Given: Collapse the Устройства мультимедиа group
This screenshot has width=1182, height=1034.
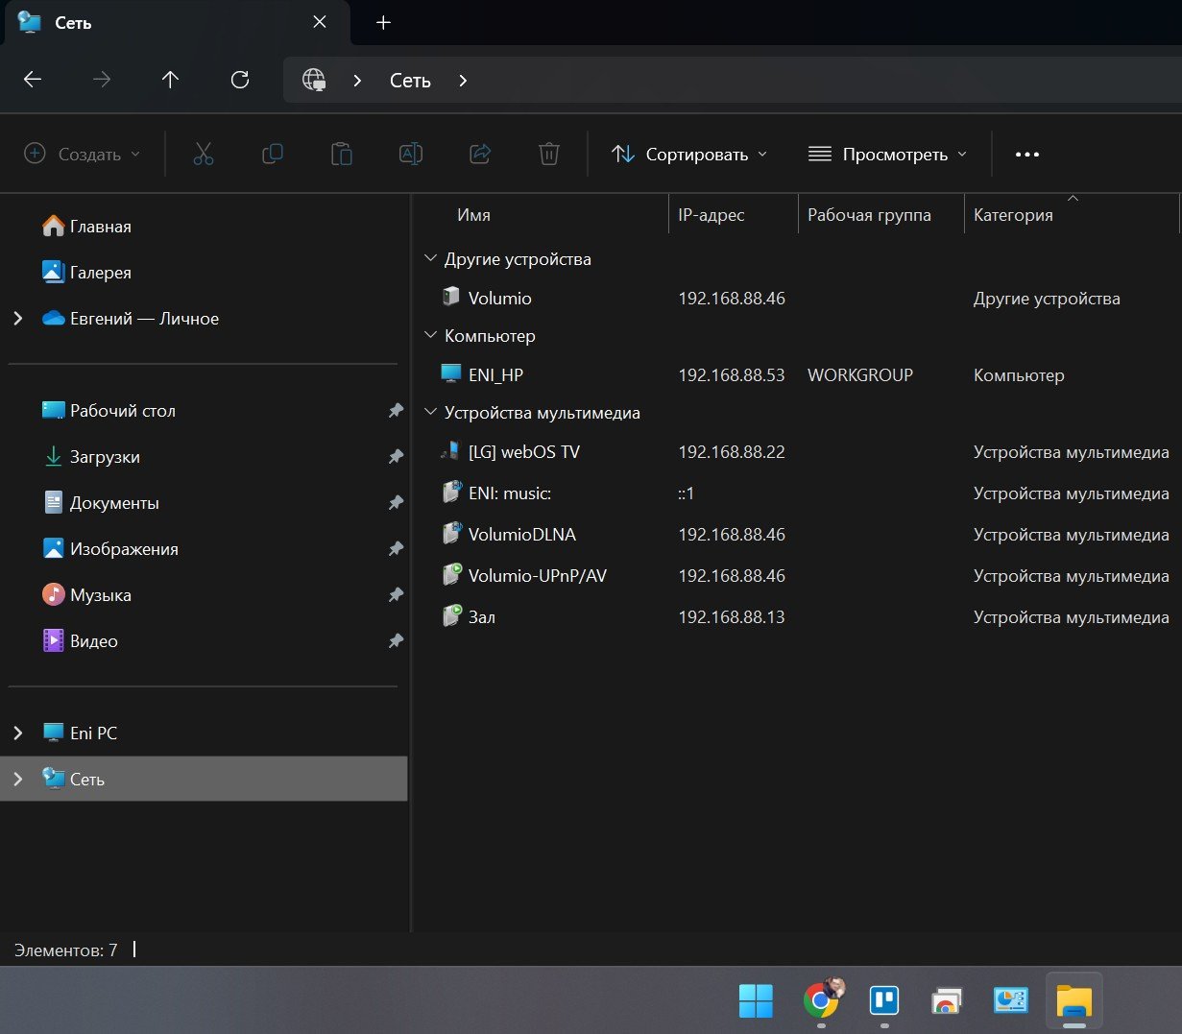Looking at the screenshot, I should pyautogui.click(x=430, y=413).
